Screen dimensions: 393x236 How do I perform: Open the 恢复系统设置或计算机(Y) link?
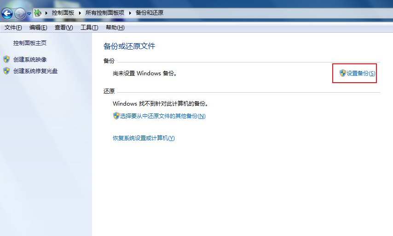point(144,138)
